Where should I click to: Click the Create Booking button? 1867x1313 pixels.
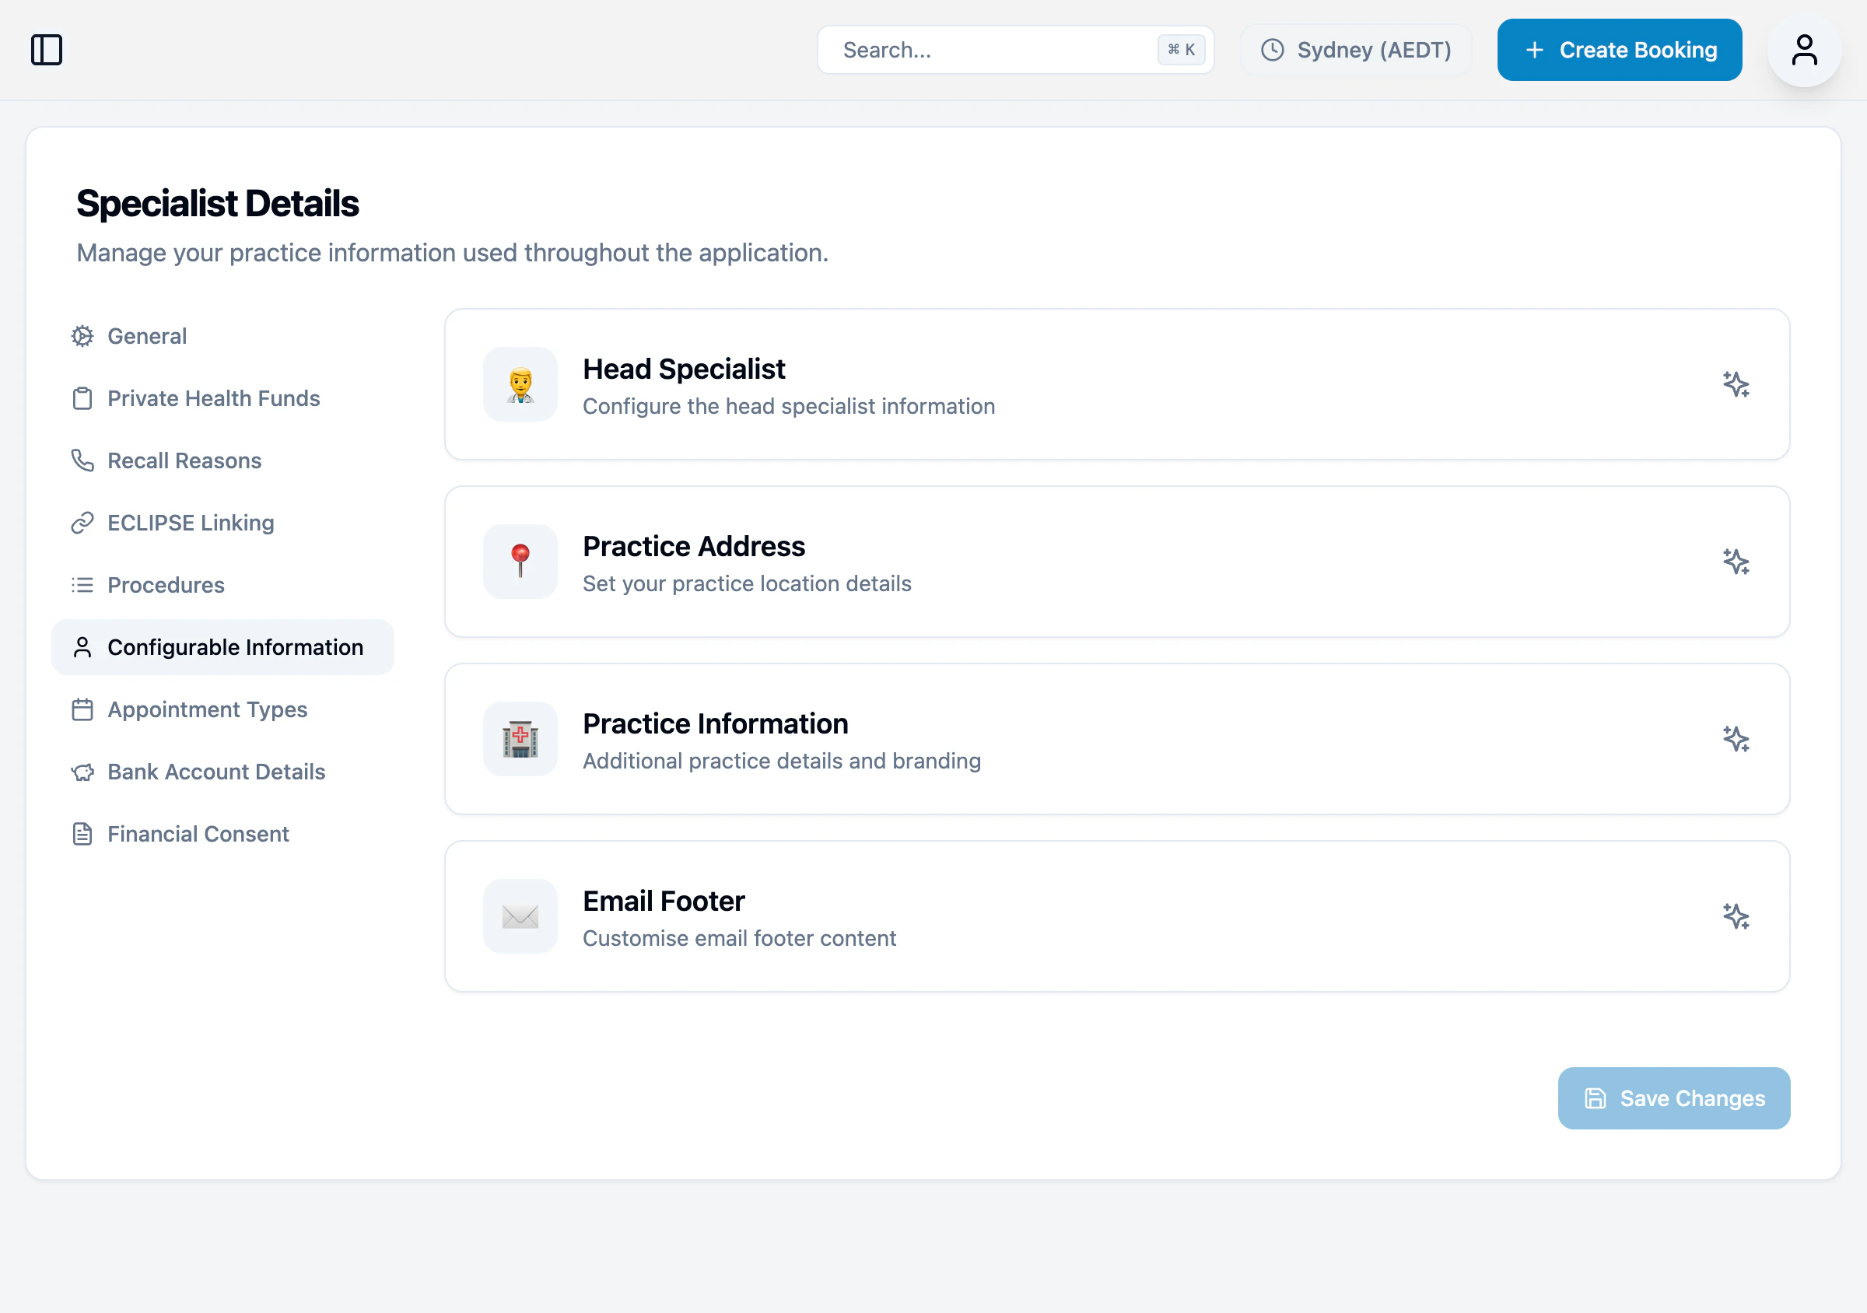1619,50
